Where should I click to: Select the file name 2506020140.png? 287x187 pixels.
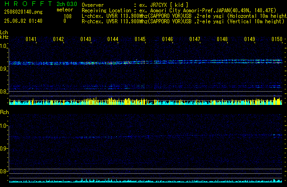pyautogui.click(x=23, y=12)
